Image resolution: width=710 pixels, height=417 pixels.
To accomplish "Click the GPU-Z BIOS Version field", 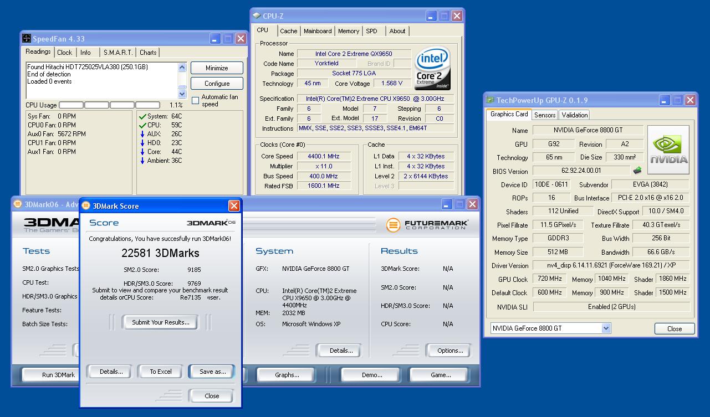I will click(581, 171).
